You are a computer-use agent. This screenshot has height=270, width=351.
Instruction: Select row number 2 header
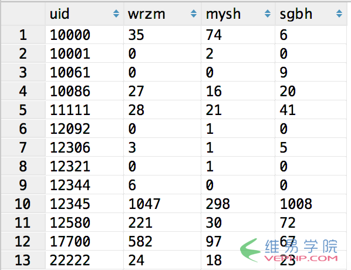[x=23, y=53]
